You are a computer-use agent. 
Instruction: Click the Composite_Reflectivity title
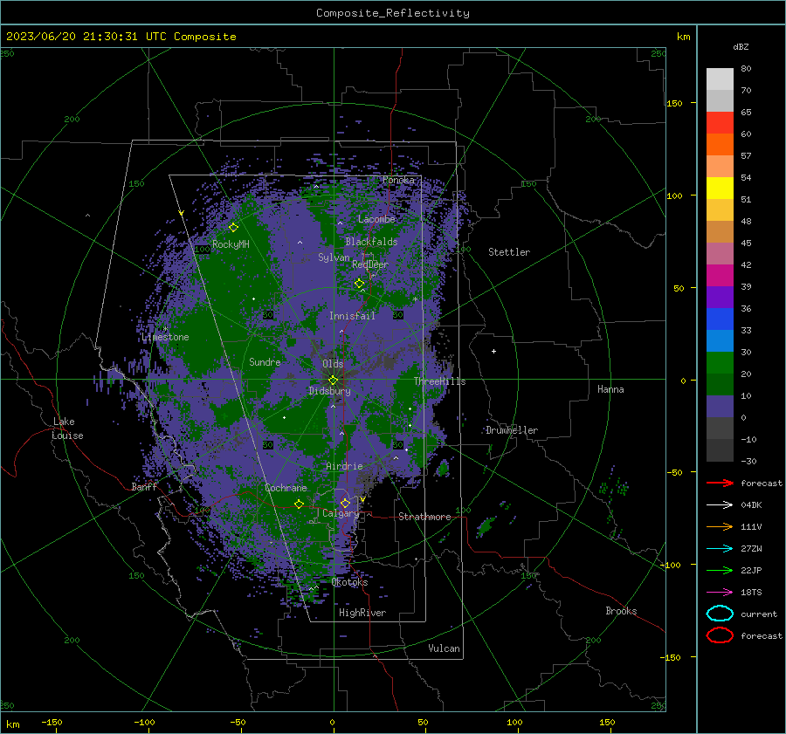tap(393, 13)
